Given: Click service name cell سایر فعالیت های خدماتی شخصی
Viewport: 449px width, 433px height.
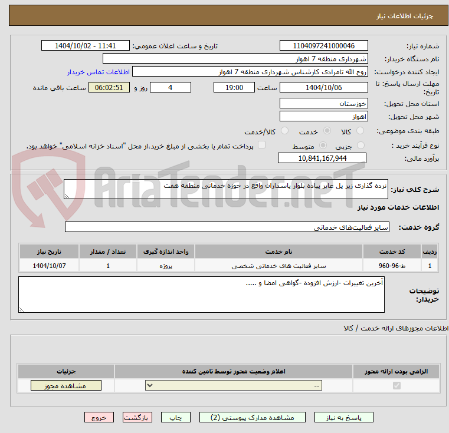Looking at the screenshot, I should (x=278, y=266).
